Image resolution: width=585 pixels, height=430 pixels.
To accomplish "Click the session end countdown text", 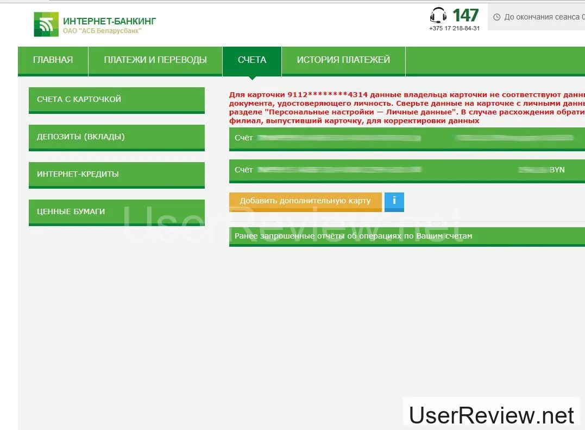I will (x=541, y=17).
